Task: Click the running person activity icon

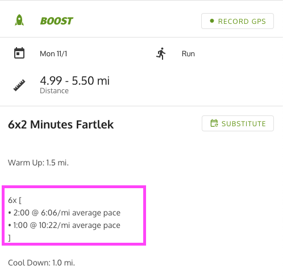Action: pos(161,53)
